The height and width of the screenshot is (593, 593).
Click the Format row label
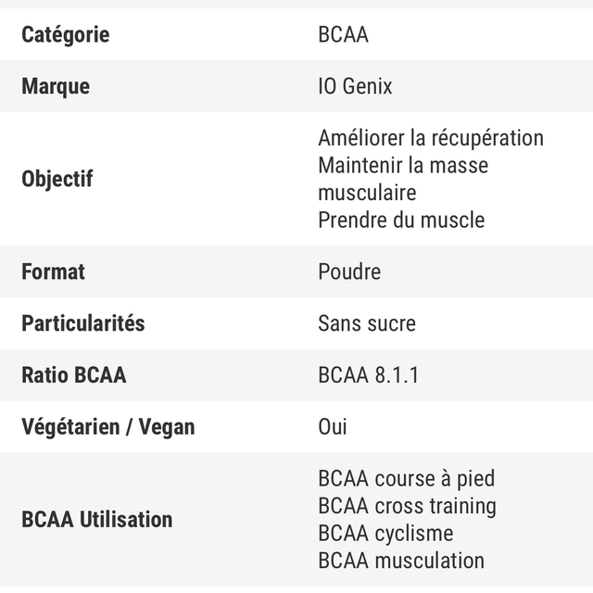click(53, 271)
